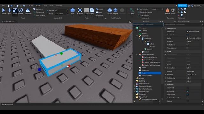The height and width of the screenshot is (114, 204).
Task: Toggle the CanCollide property checkbox
Action: coord(188,94)
